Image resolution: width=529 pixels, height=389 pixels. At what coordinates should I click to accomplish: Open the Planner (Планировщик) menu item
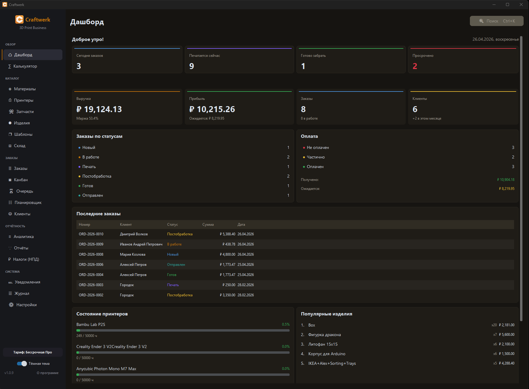click(x=28, y=203)
